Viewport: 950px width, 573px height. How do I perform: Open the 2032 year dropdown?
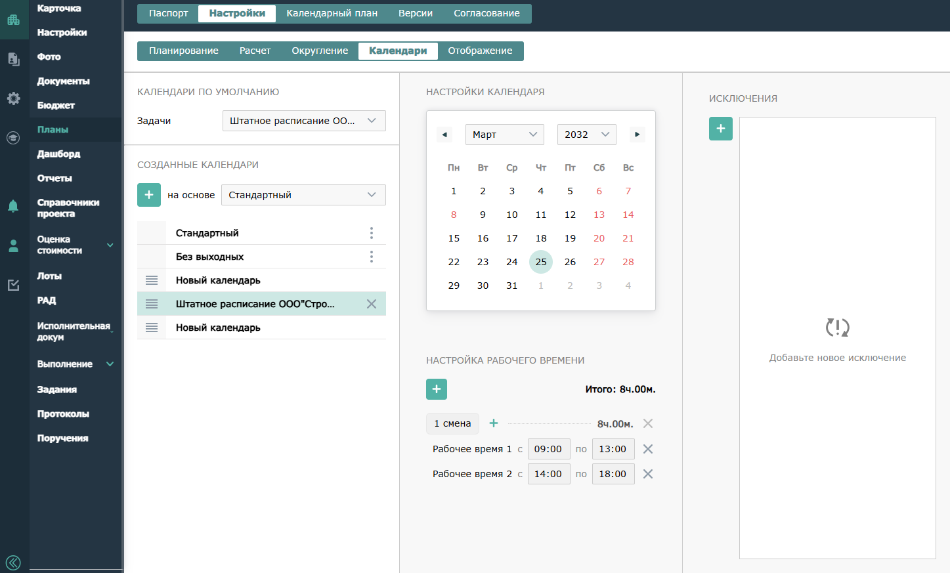tap(586, 135)
